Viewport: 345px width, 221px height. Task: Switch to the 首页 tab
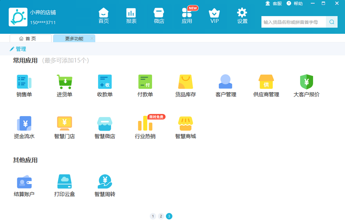pos(31,39)
